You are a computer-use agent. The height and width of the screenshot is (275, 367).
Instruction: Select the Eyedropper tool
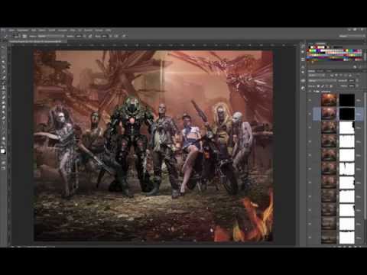click(4, 73)
